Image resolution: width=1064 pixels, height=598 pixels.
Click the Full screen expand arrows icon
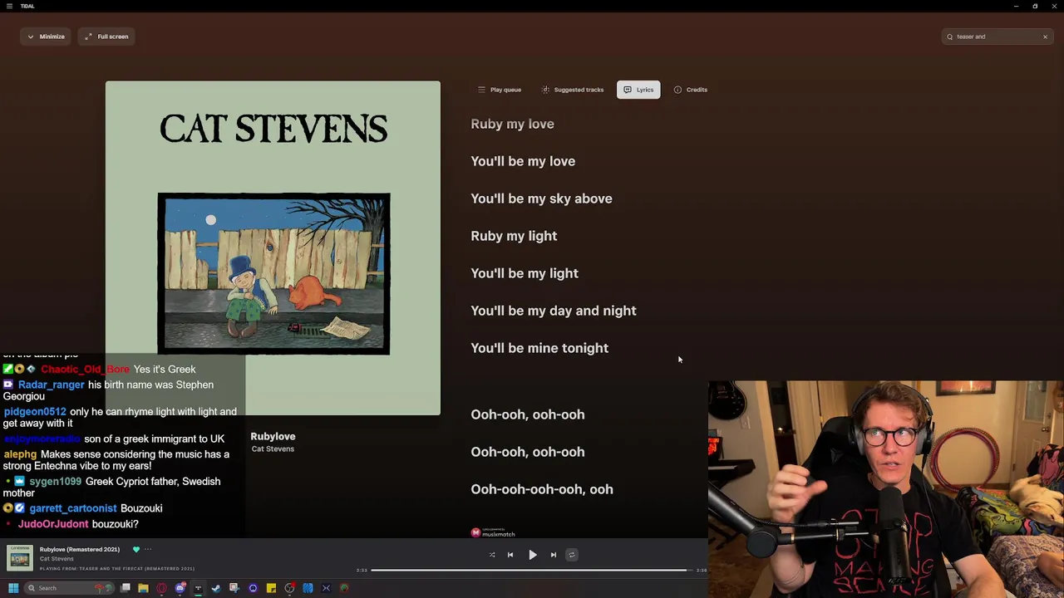coord(88,37)
